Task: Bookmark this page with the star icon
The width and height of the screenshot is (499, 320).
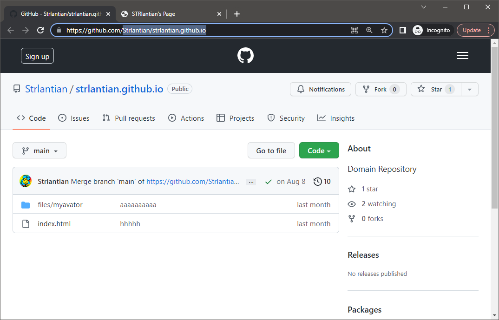Action: (x=384, y=30)
